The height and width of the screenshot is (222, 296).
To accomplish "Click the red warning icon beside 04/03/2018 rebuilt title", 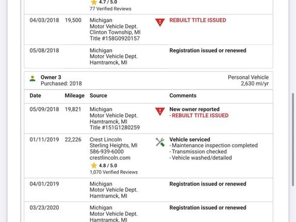I will pyautogui.click(x=160, y=22).
